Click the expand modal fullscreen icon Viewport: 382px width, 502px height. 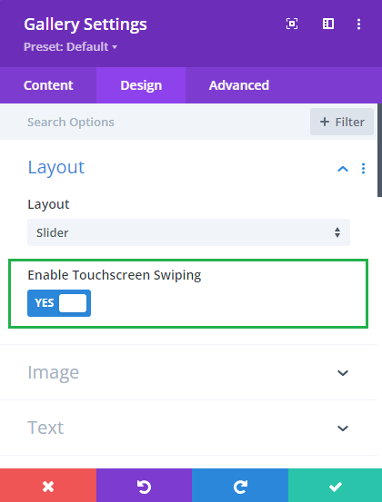[x=292, y=24]
